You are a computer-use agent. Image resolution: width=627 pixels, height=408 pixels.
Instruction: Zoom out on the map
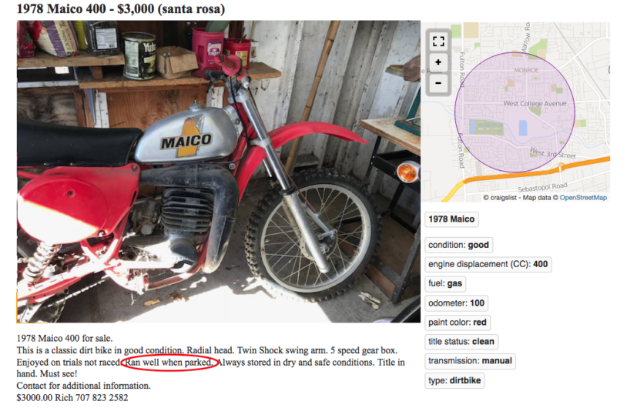[x=438, y=83]
